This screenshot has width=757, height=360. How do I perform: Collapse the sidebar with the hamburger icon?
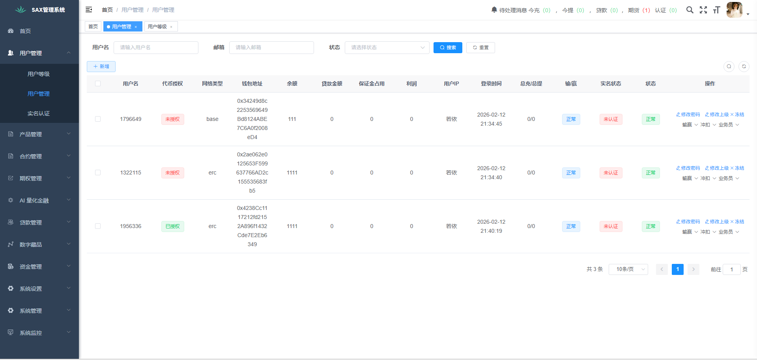pos(89,9)
